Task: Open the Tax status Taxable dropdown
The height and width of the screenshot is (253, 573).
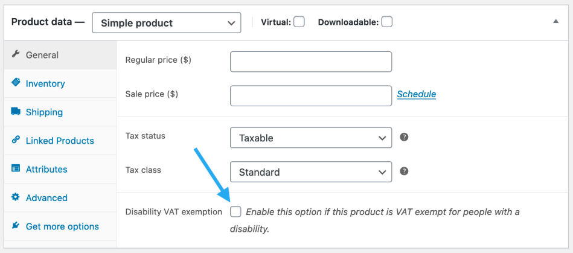Action: (x=311, y=138)
